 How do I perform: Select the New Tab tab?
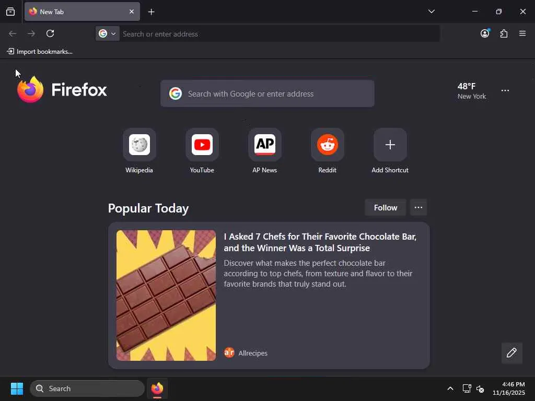[x=82, y=11]
